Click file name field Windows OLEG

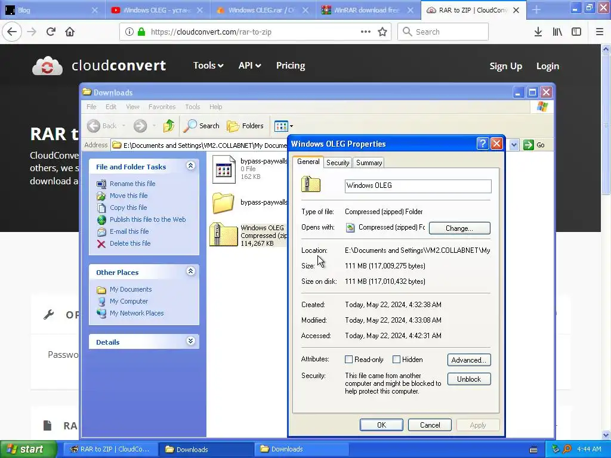click(x=418, y=186)
